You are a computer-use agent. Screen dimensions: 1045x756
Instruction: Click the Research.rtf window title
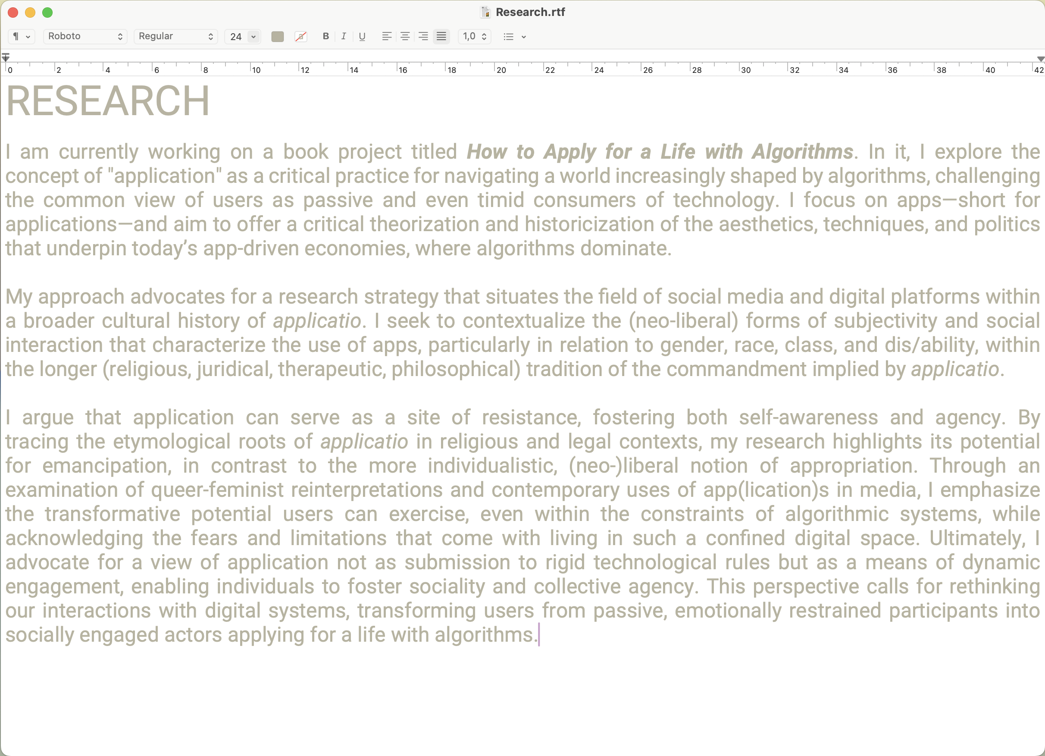click(530, 12)
